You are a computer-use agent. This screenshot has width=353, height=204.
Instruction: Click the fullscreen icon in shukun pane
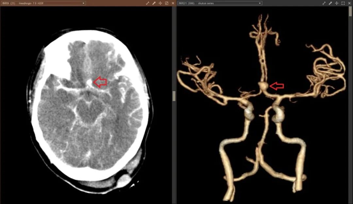point(343,3)
